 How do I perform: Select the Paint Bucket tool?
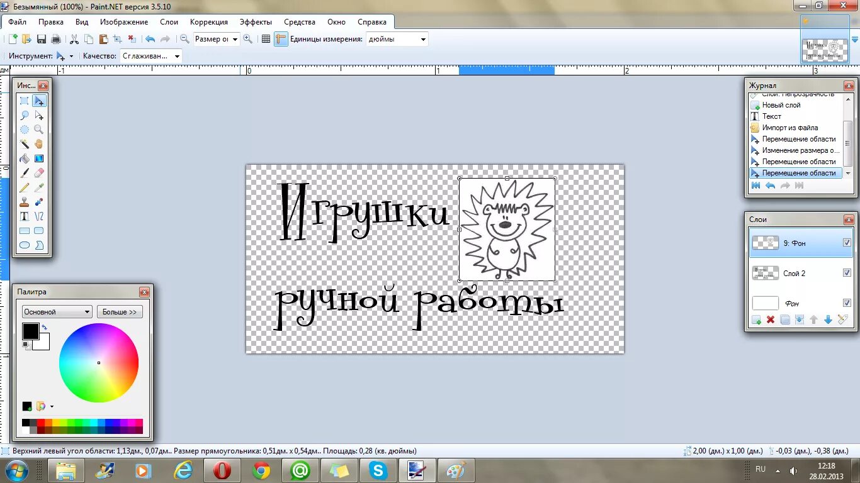point(25,158)
